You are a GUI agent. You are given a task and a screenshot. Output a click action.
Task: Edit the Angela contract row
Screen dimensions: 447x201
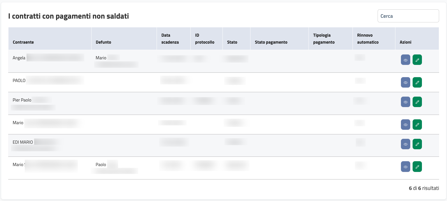417,60
